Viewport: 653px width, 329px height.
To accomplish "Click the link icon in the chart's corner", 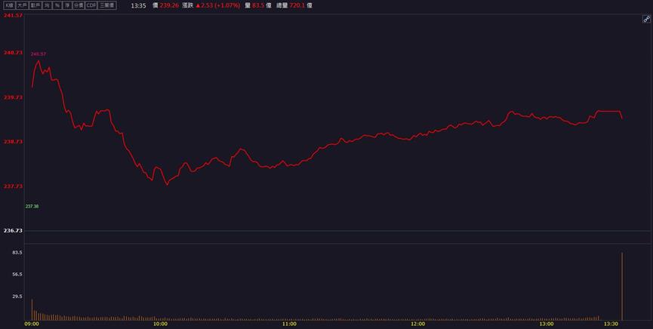I will (x=646, y=19).
